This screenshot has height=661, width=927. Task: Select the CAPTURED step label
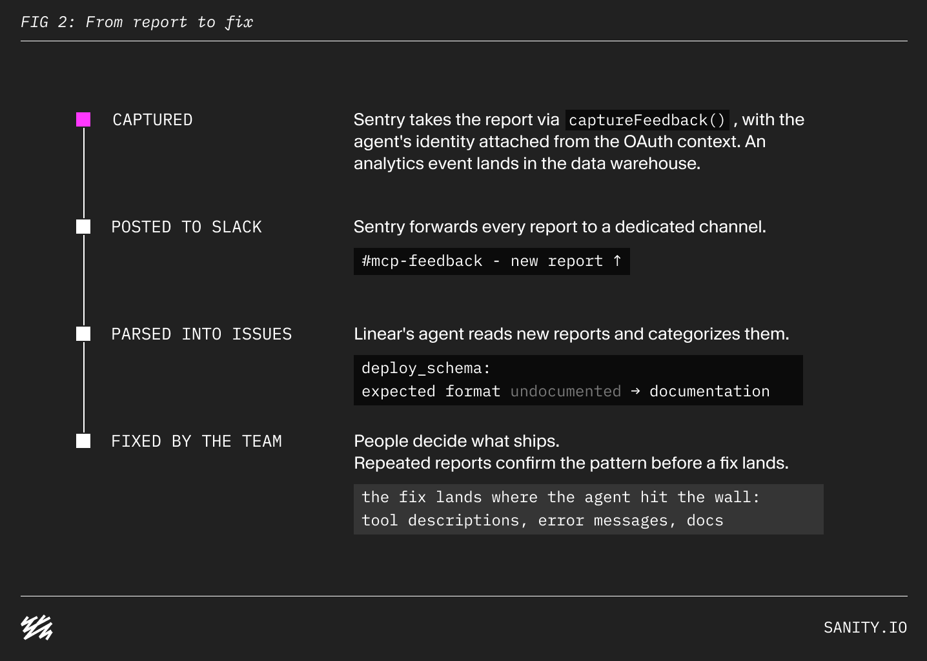pyautogui.click(x=152, y=120)
